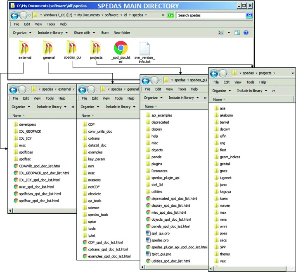
Task: Click the back arrow in the main spedas window
Action: (x=14, y=16)
